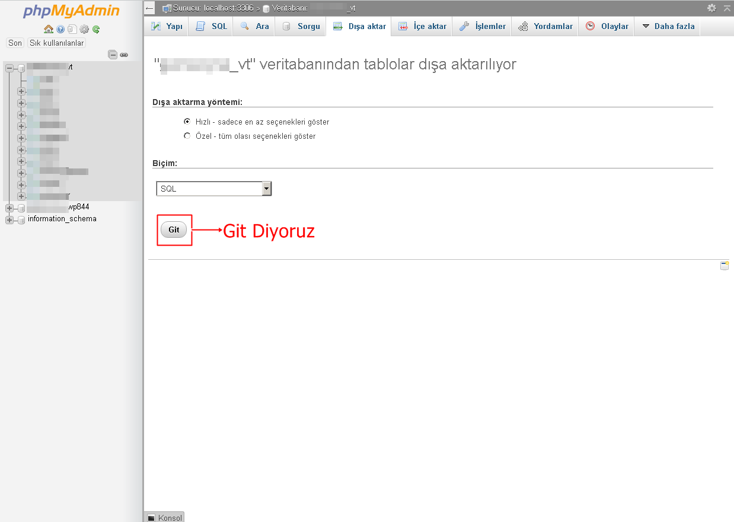This screenshot has height=522, width=734.
Task: Switch to the Yapı tab
Action: tap(166, 26)
